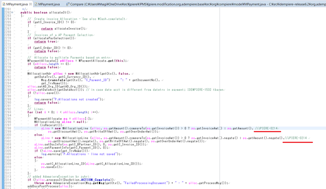The width and height of the screenshot is (326, 189).
Task: Click the '// Lines' comment
Action: 35,109
